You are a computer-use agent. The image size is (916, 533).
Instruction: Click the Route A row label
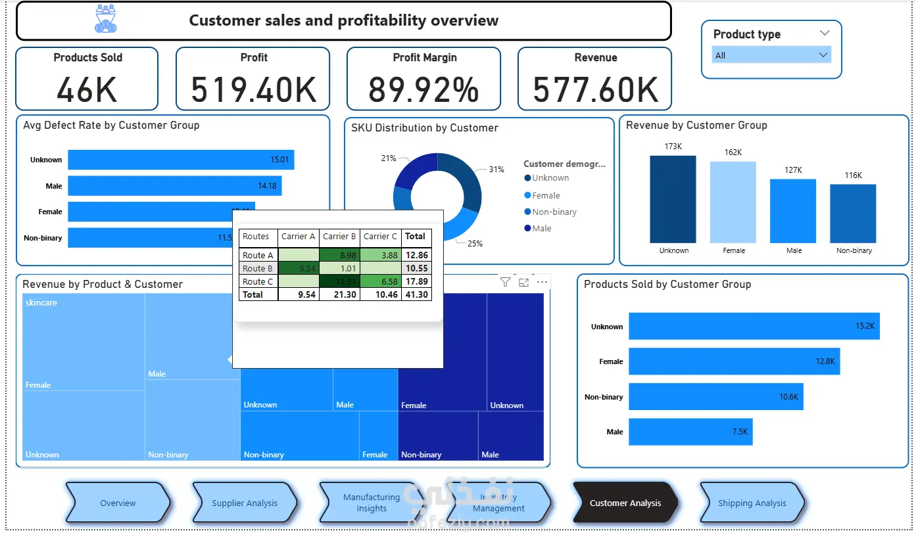pos(258,255)
